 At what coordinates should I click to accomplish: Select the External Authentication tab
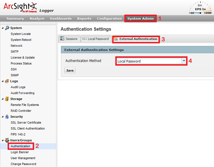pos(136,39)
